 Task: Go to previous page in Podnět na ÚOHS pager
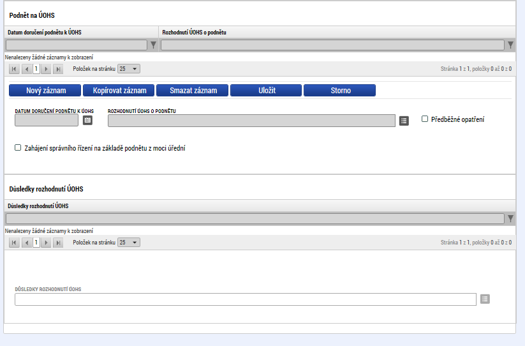[27, 69]
